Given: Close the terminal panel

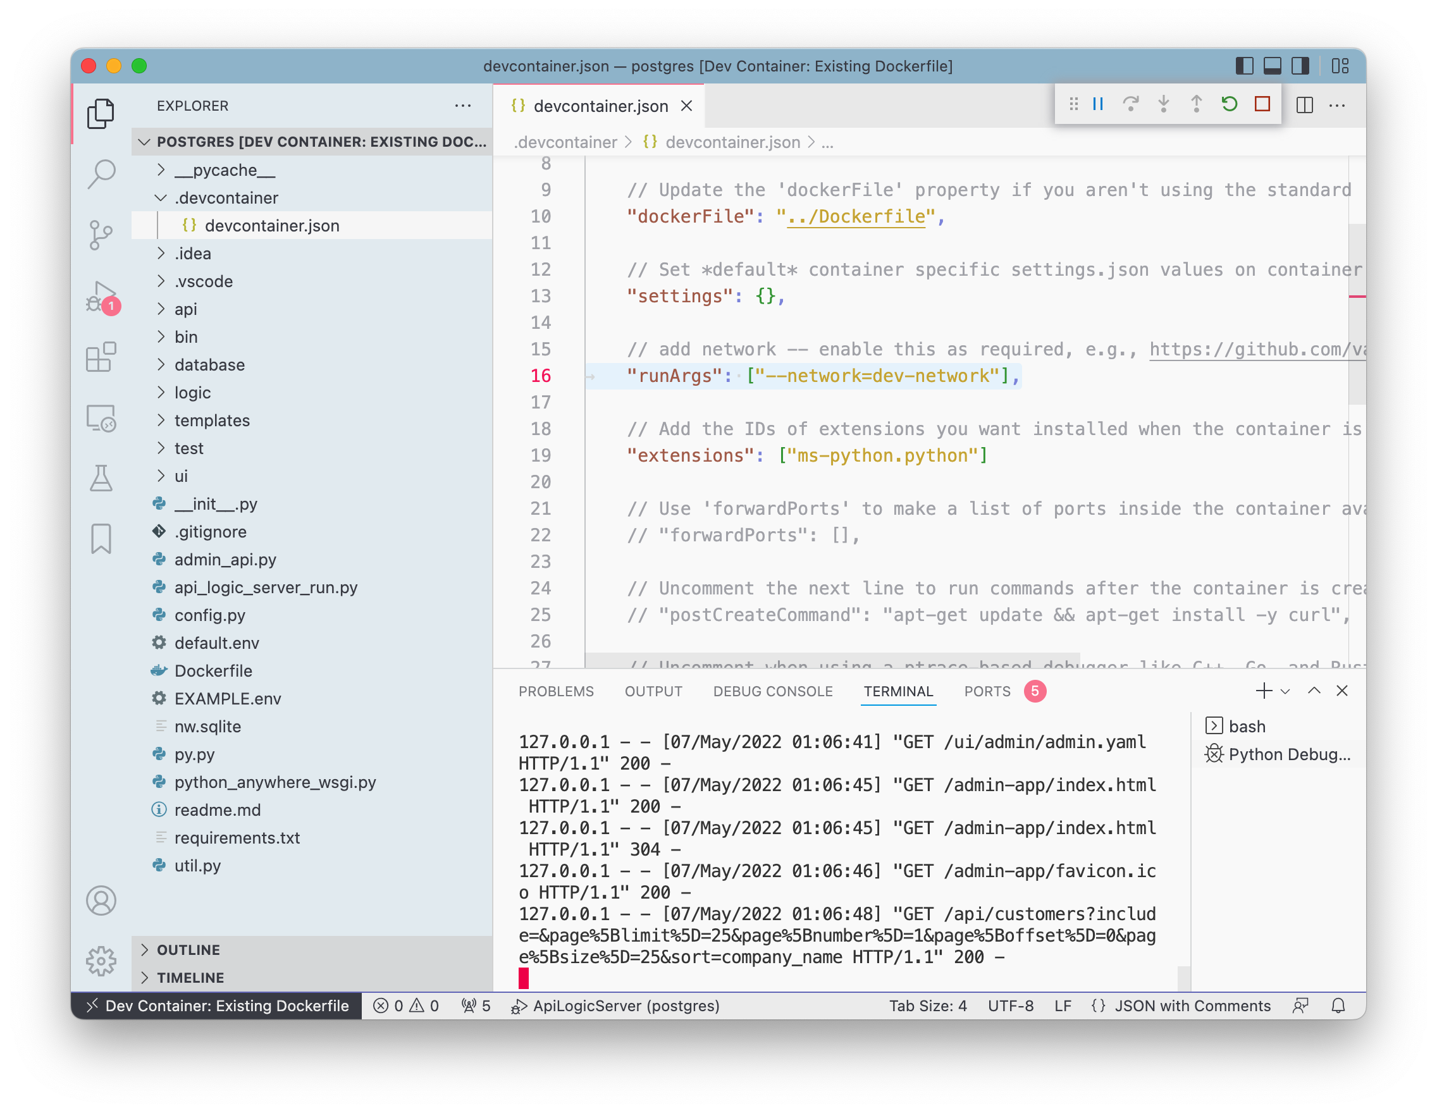Looking at the screenshot, I should point(1342,691).
